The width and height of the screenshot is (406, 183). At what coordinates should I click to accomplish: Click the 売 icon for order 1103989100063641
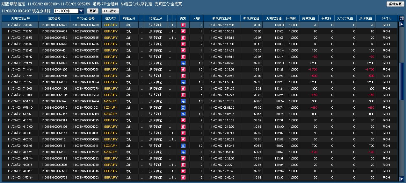(x=183, y=101)
